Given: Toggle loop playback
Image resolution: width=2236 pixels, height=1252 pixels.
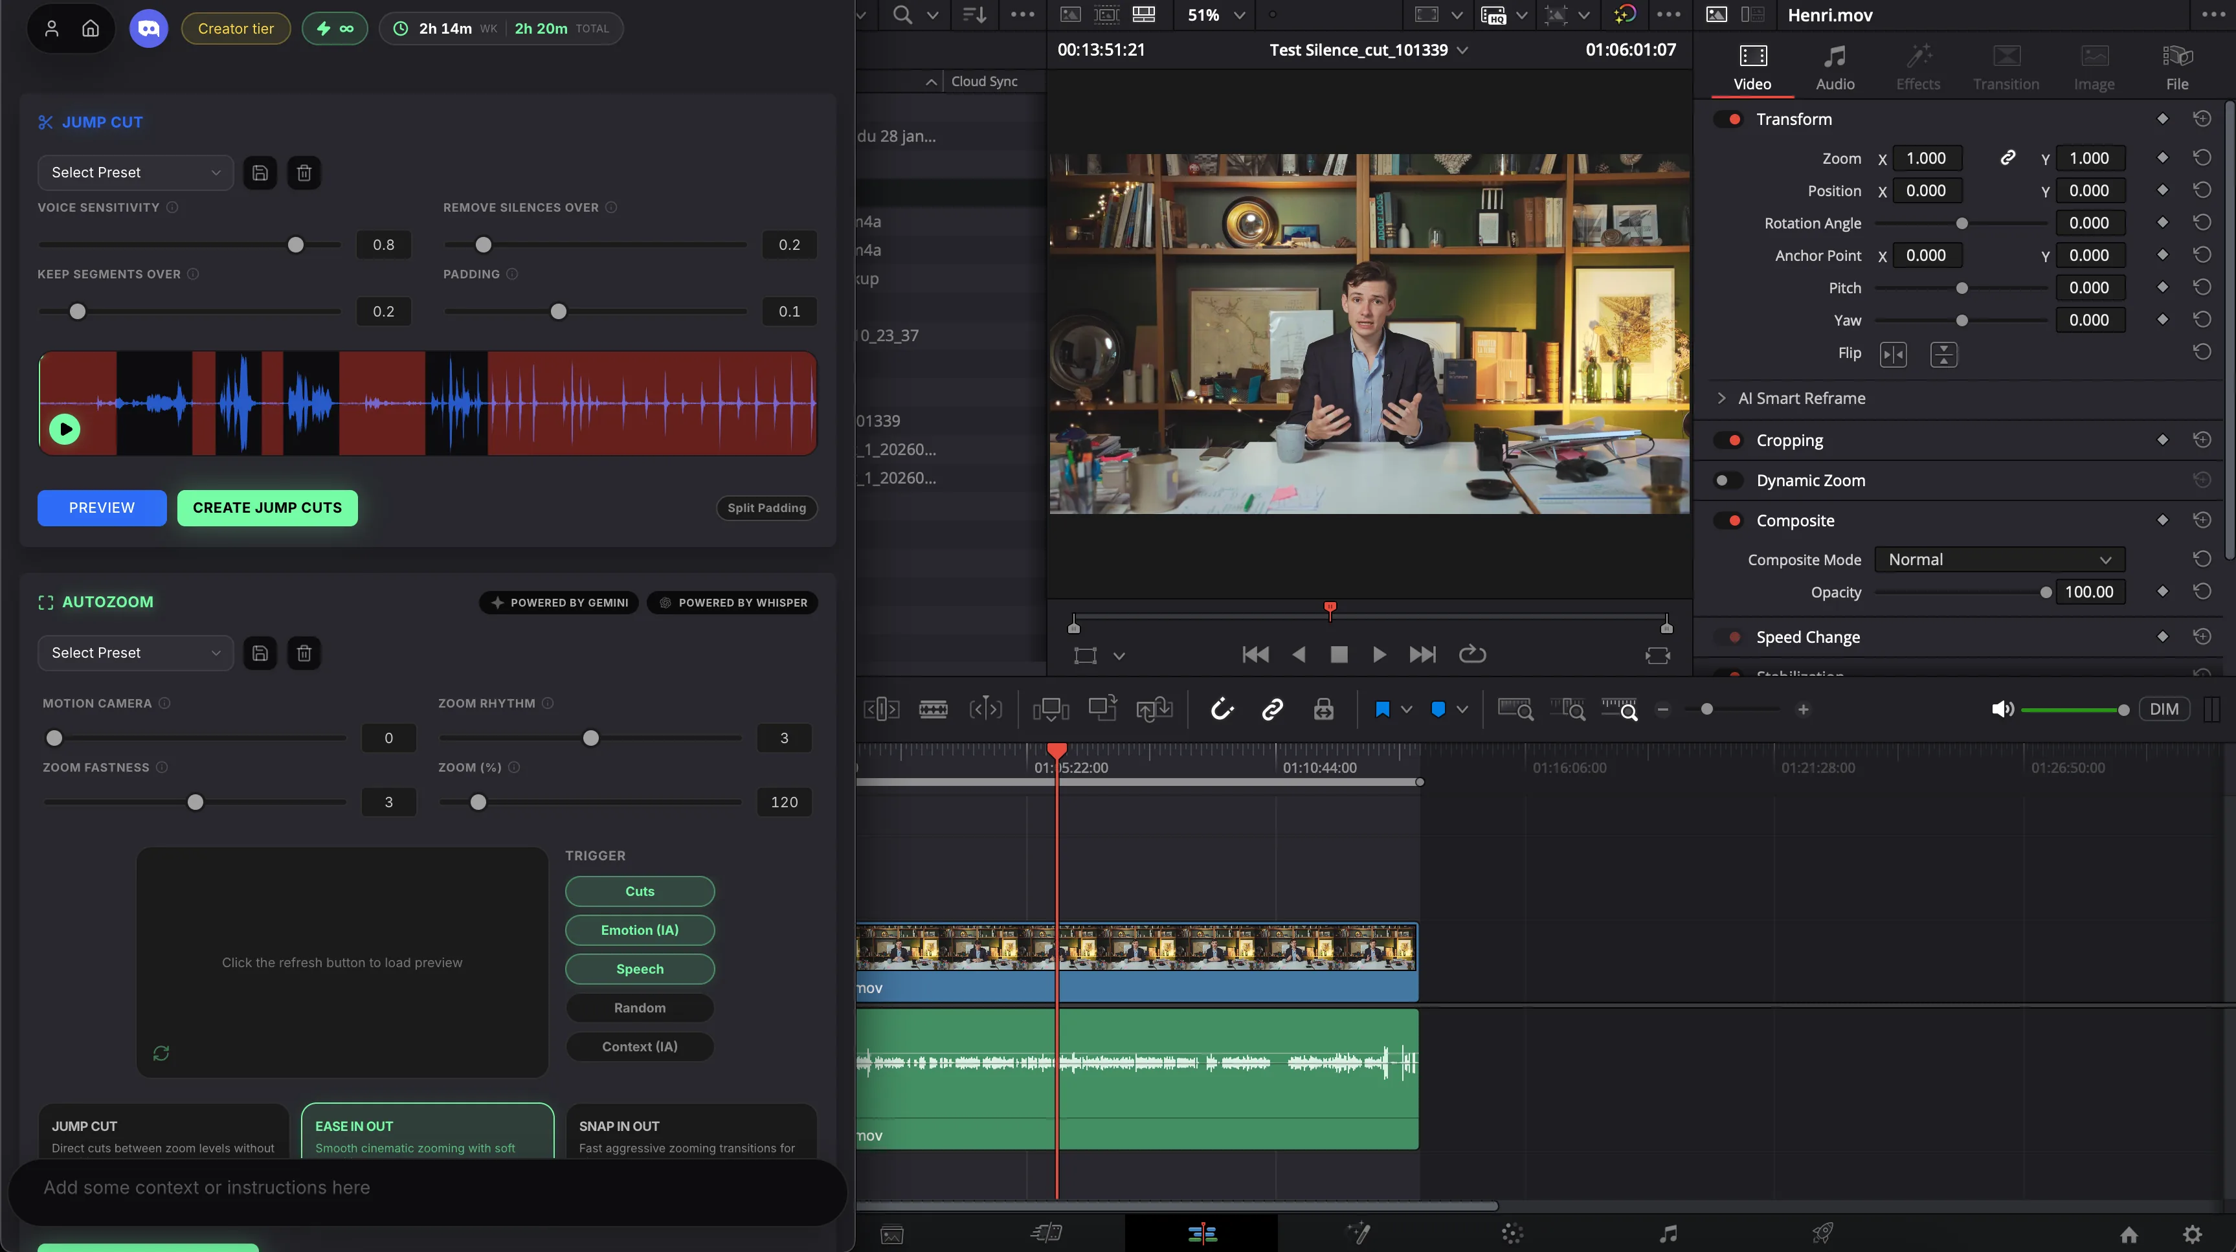Looking at the screenshot, I should pyautogui.click(x=1472, y=654).
